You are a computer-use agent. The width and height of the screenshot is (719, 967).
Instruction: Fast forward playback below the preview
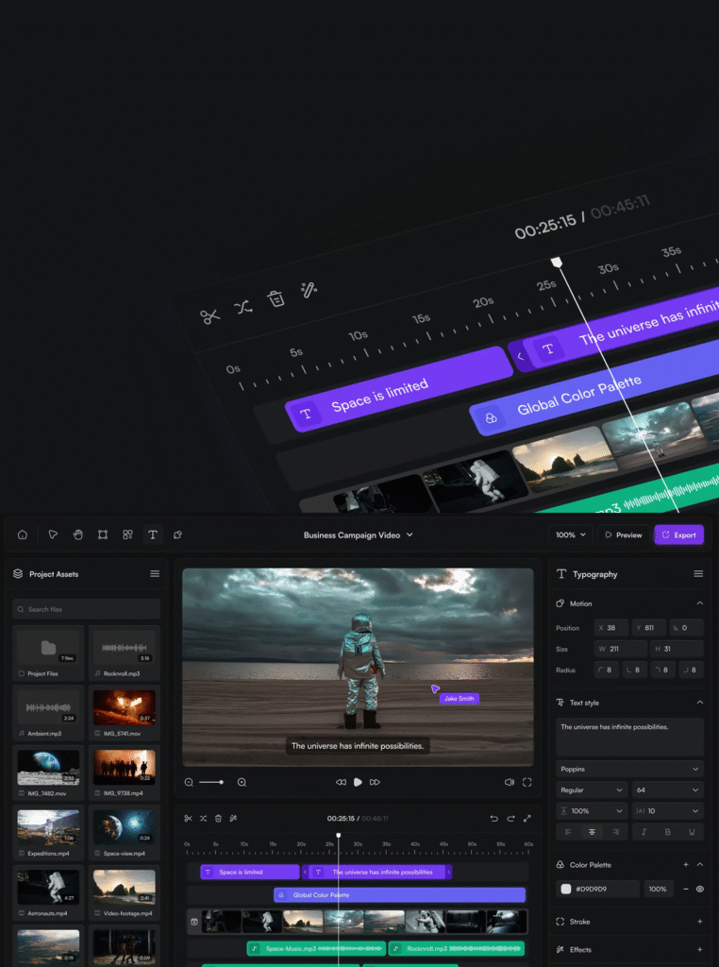375,782
